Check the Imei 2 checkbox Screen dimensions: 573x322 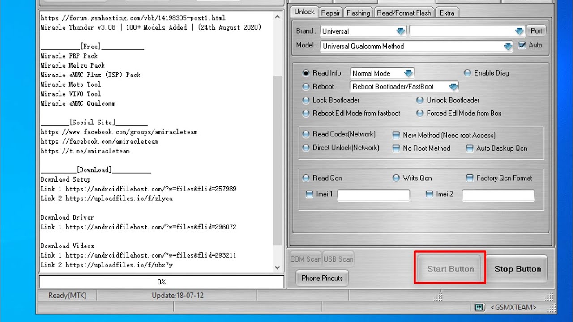(x=429, y=194)
